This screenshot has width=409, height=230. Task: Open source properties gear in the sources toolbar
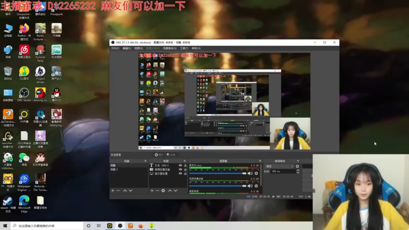(163, 191)
